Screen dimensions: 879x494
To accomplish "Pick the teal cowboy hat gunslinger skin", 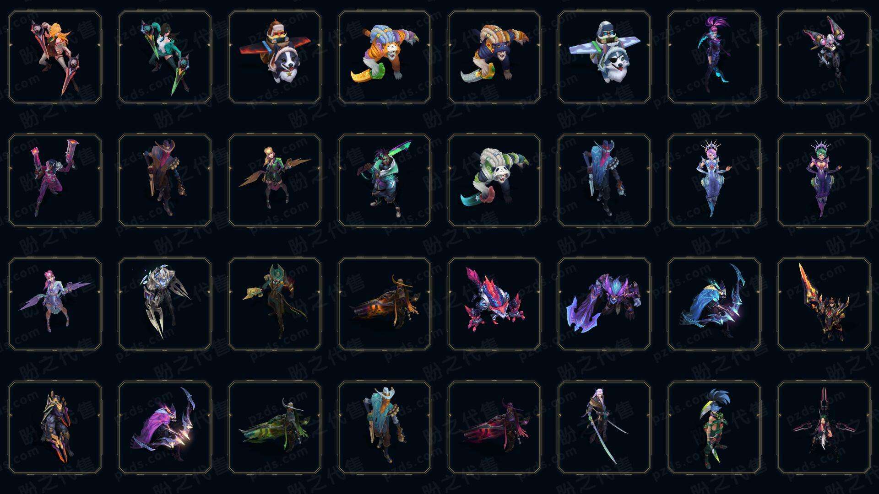I will 385,427.
